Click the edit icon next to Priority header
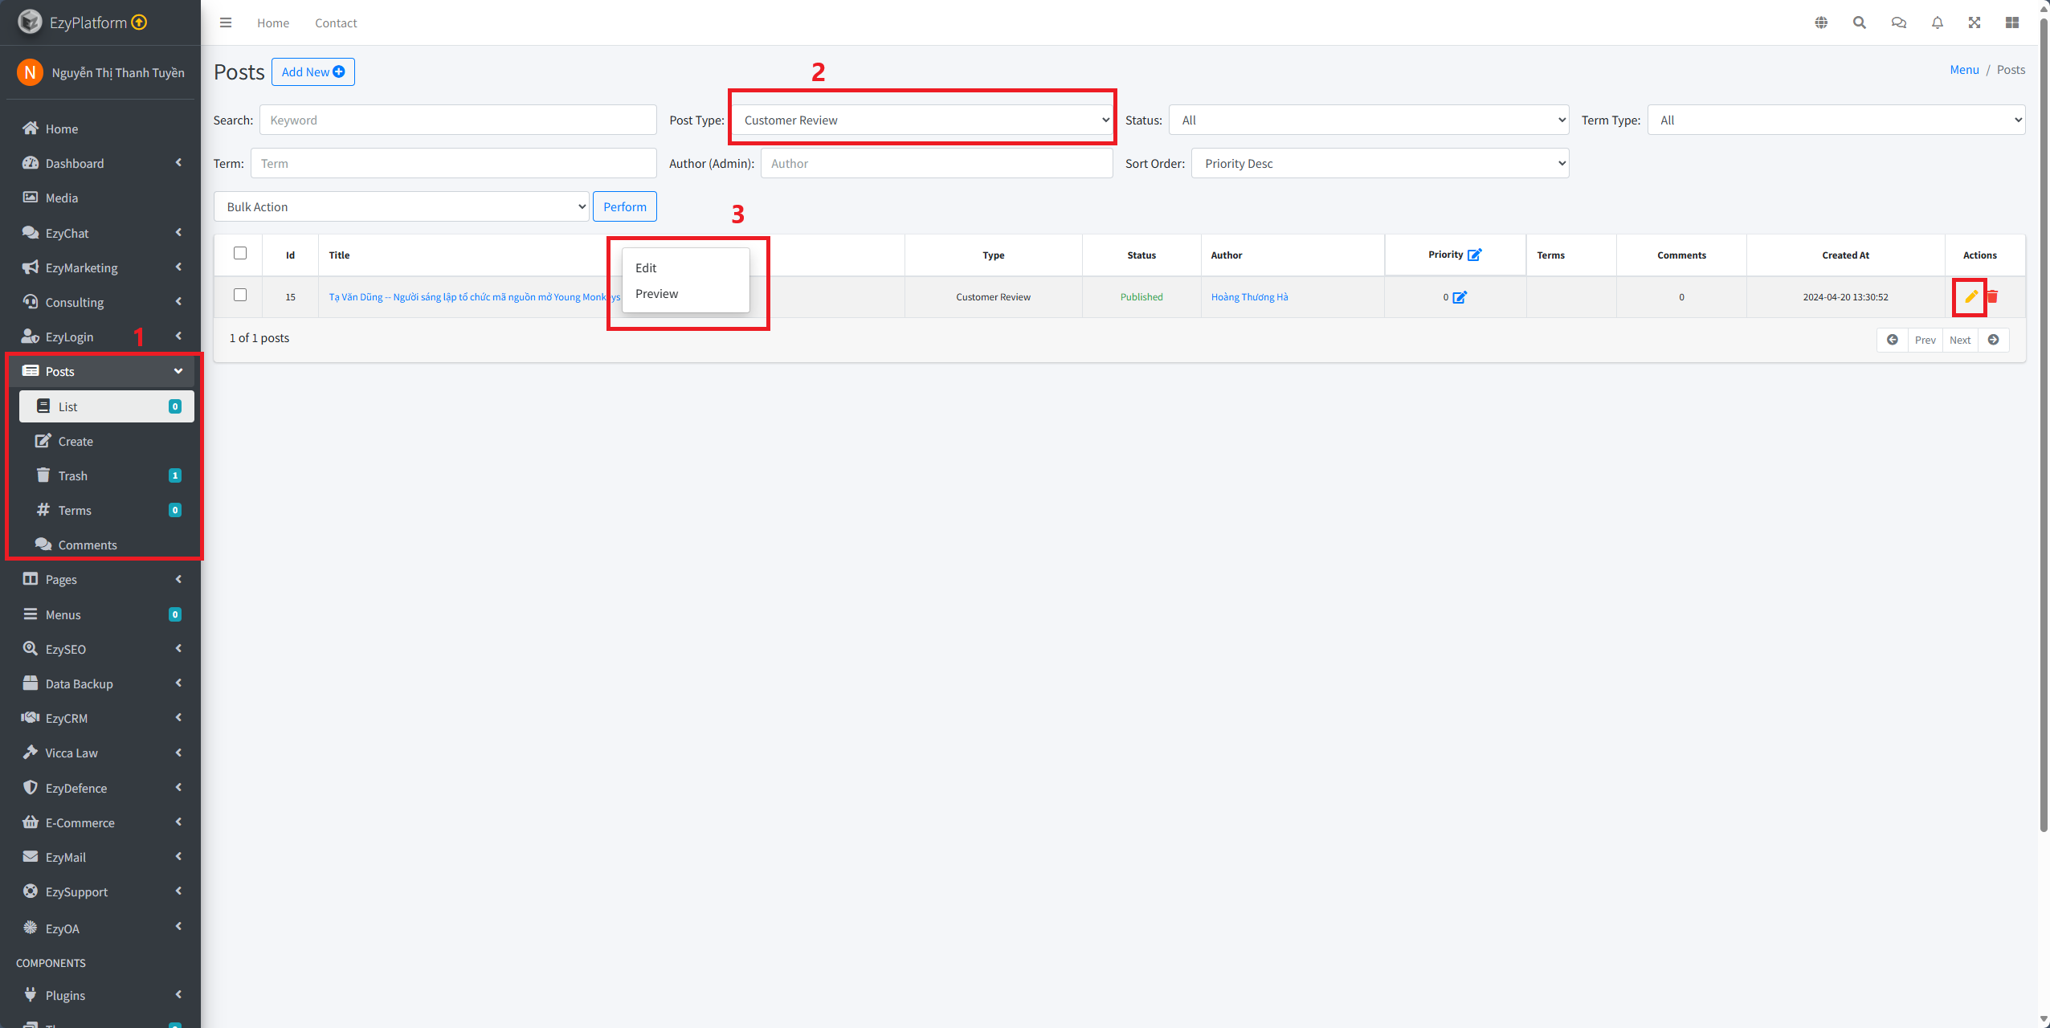The height and width of the screenshot is (1028, 2050). tap(1475, 255)
